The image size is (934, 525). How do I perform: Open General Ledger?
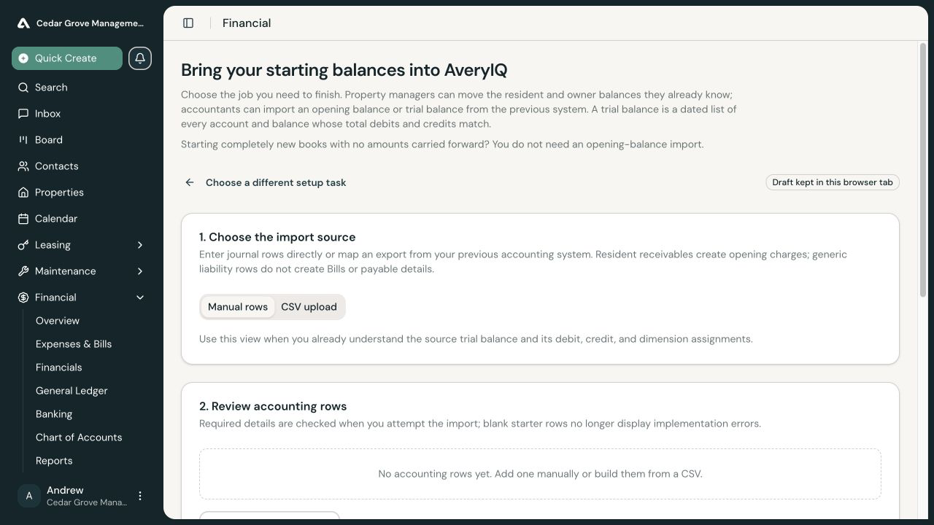click(x=72, y=391)
